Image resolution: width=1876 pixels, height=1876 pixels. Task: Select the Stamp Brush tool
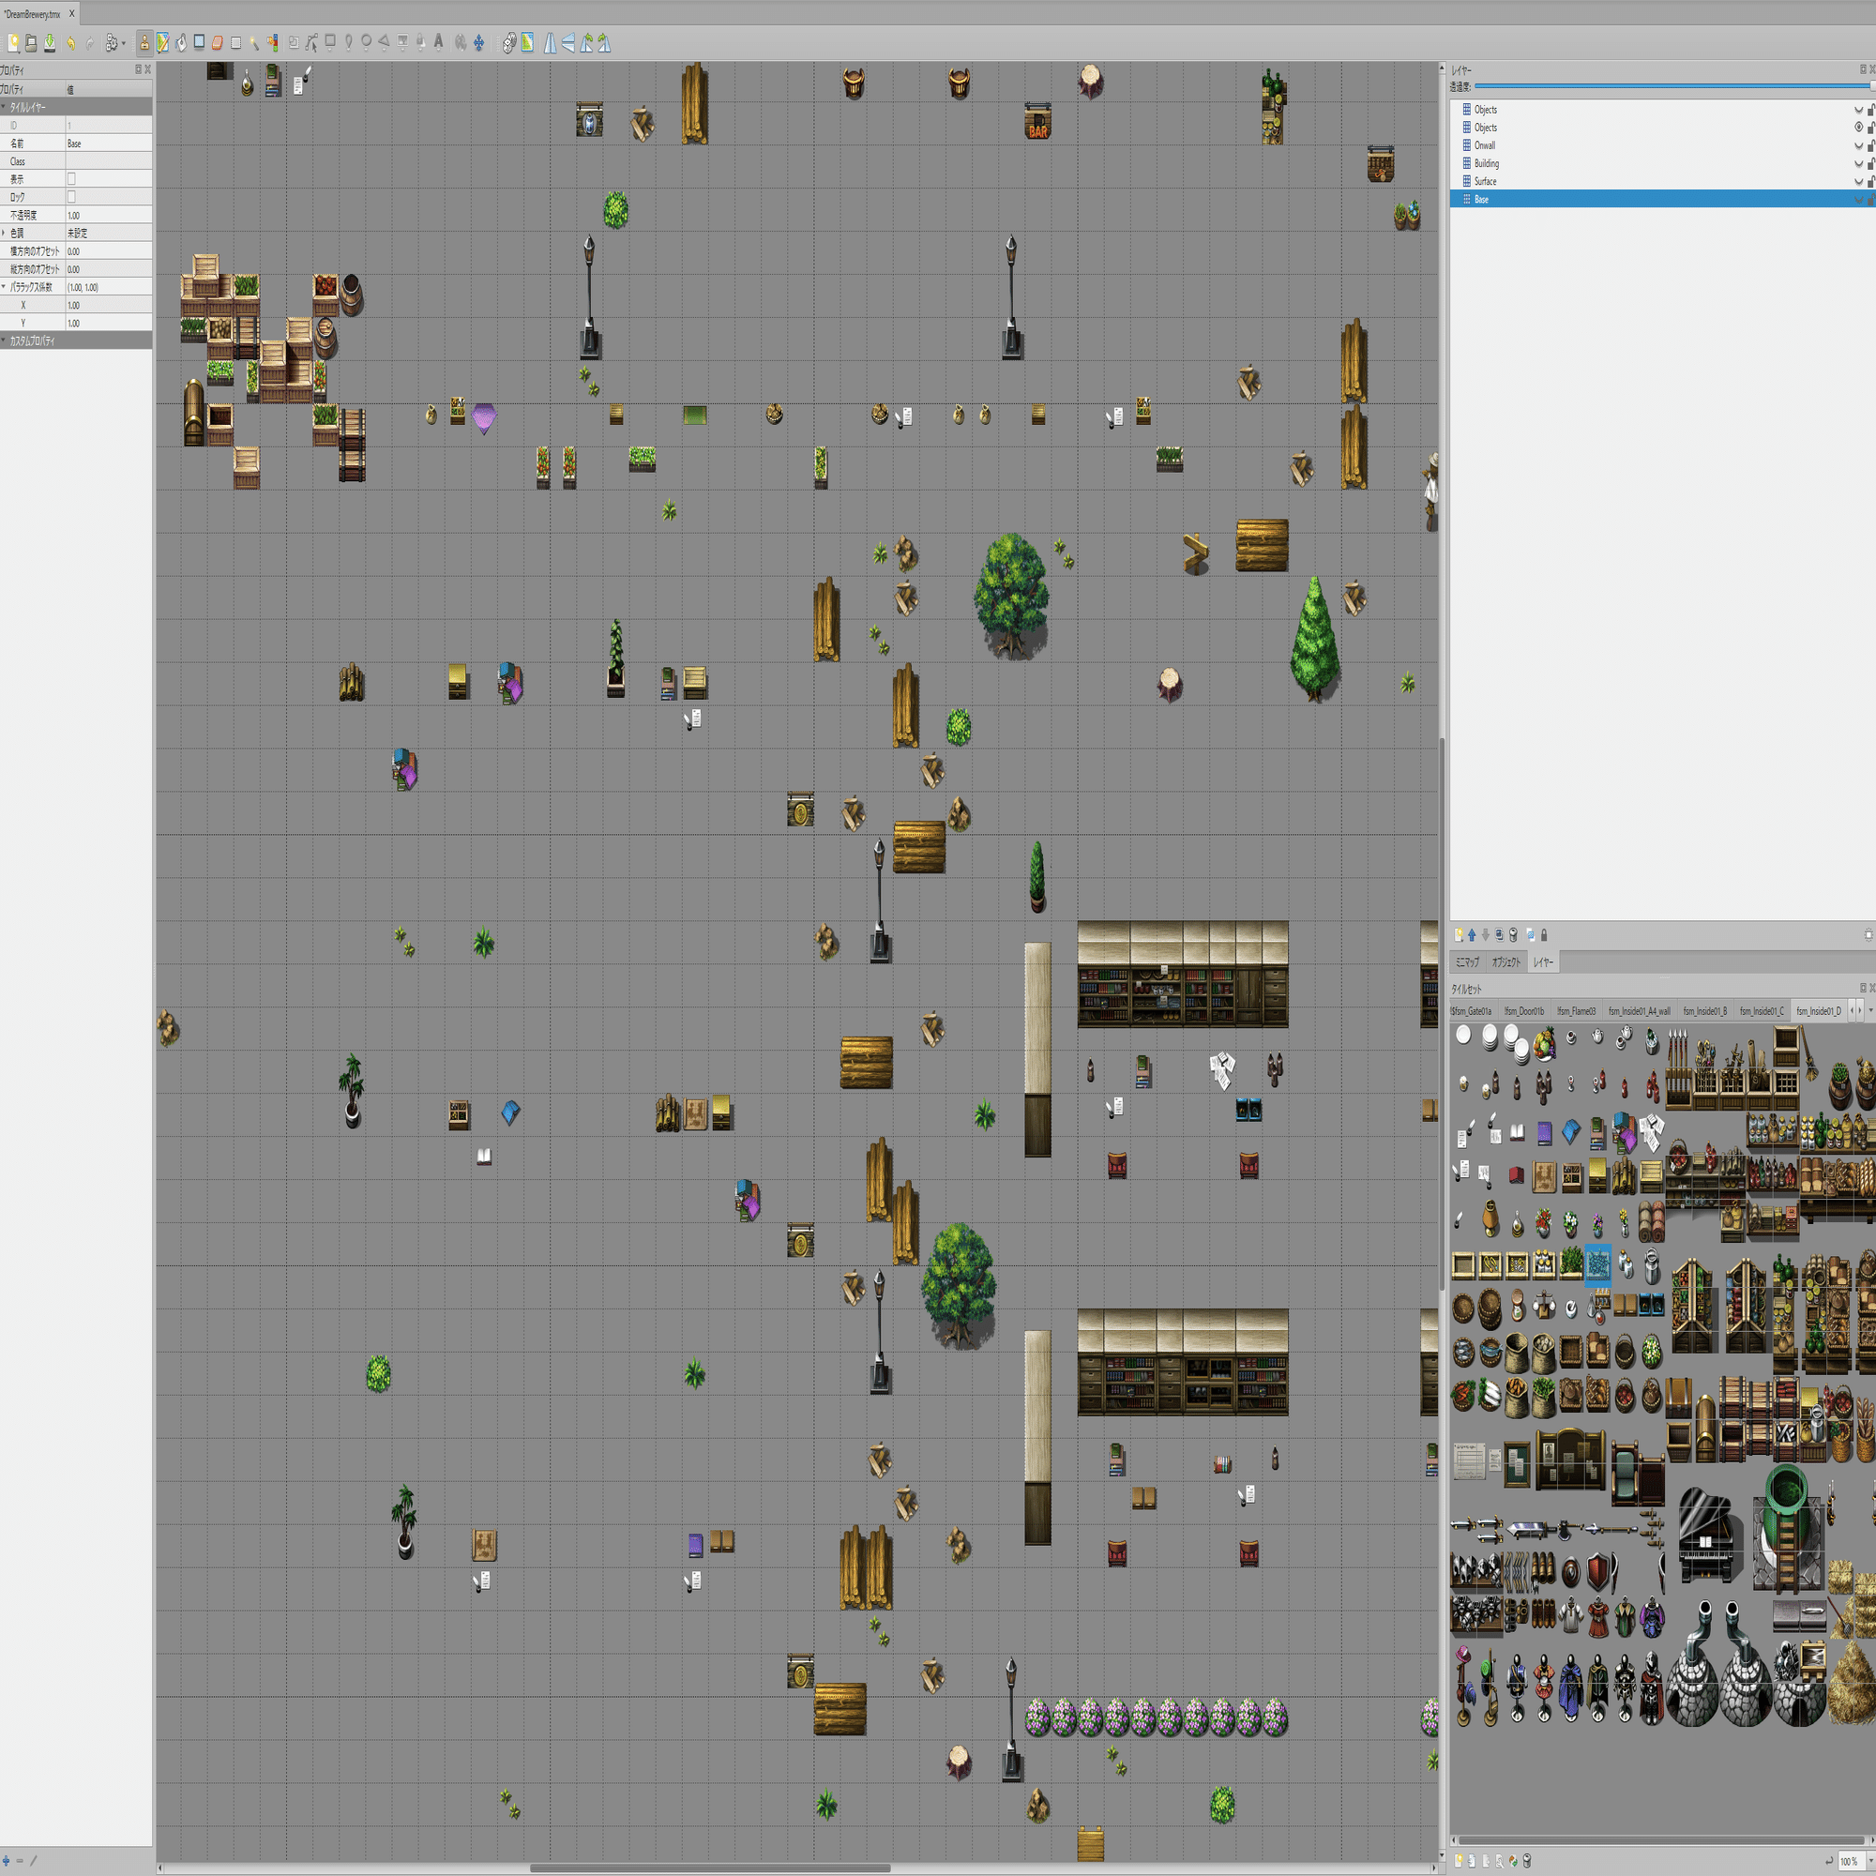click(144, 43)
